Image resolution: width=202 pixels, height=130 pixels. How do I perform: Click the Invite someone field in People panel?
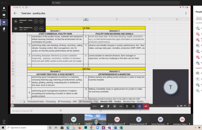199,18
